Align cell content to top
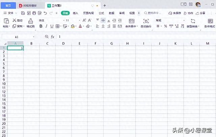The width and height of the screenshot is (216, 137). pos(98,20)
